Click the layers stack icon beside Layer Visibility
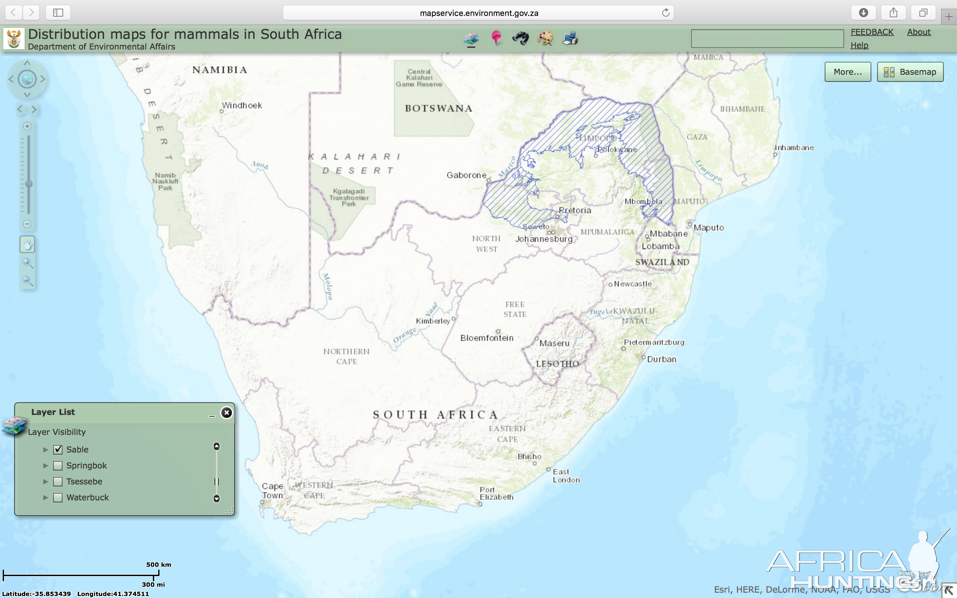The width and height of the screenshot is (957, 598). pyautogui.click(x=14, y=426)
